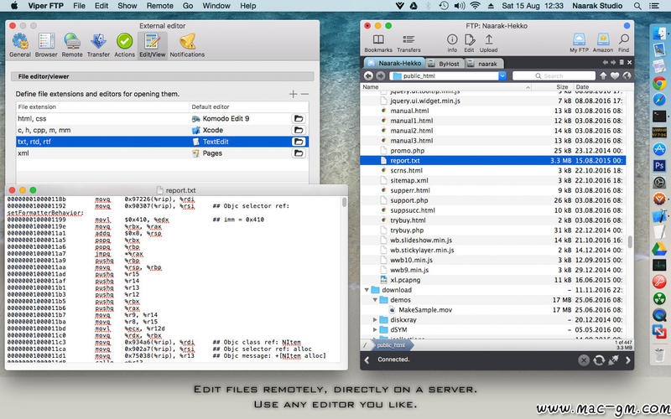Screen dimensions: 671x419
Task: Select the c, h, cpp, m, mm row
Action: point(162,130)
